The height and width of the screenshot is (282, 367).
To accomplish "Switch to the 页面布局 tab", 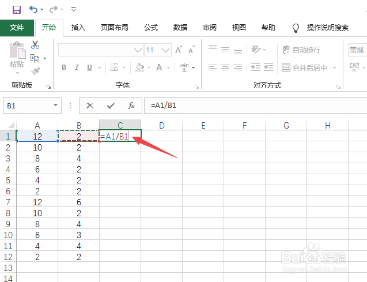I will (115, 28).
